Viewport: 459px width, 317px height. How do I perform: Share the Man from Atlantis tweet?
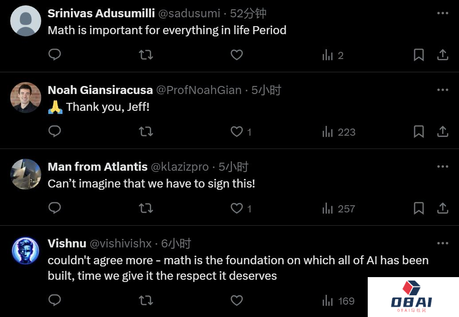tap(443, 208)
